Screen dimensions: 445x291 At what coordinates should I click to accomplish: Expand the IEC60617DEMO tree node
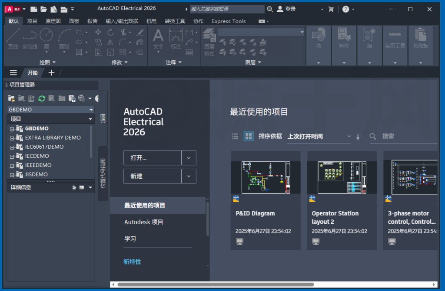12,147
